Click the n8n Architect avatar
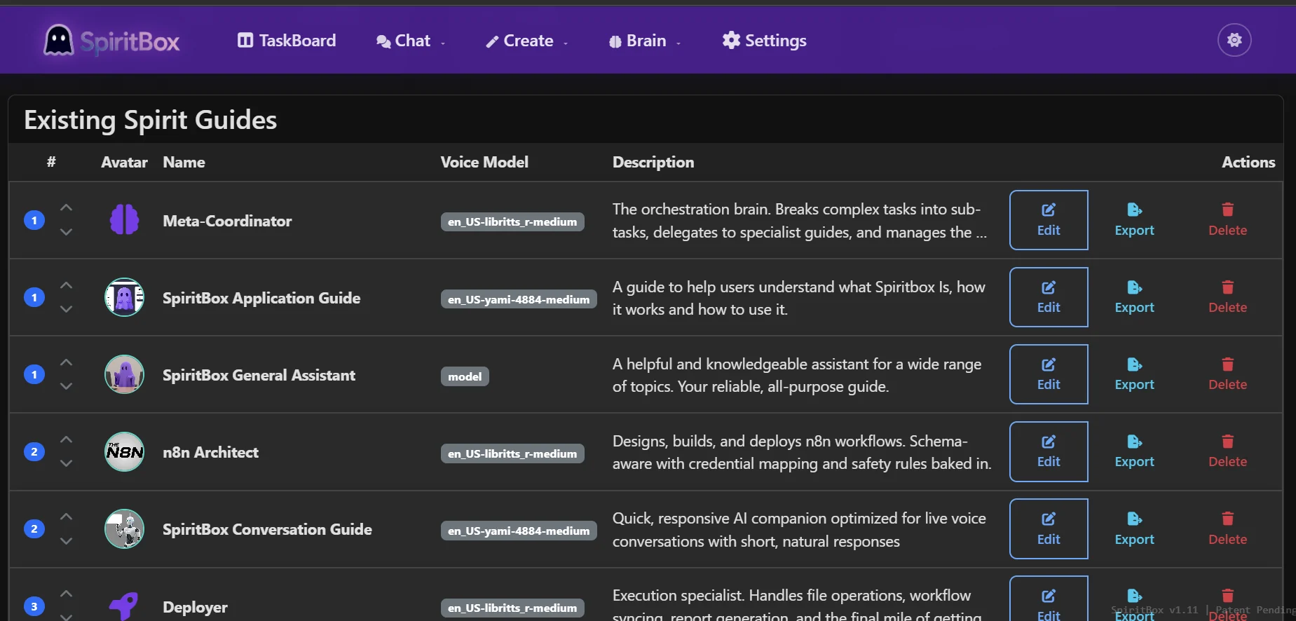 pos(124,451)
